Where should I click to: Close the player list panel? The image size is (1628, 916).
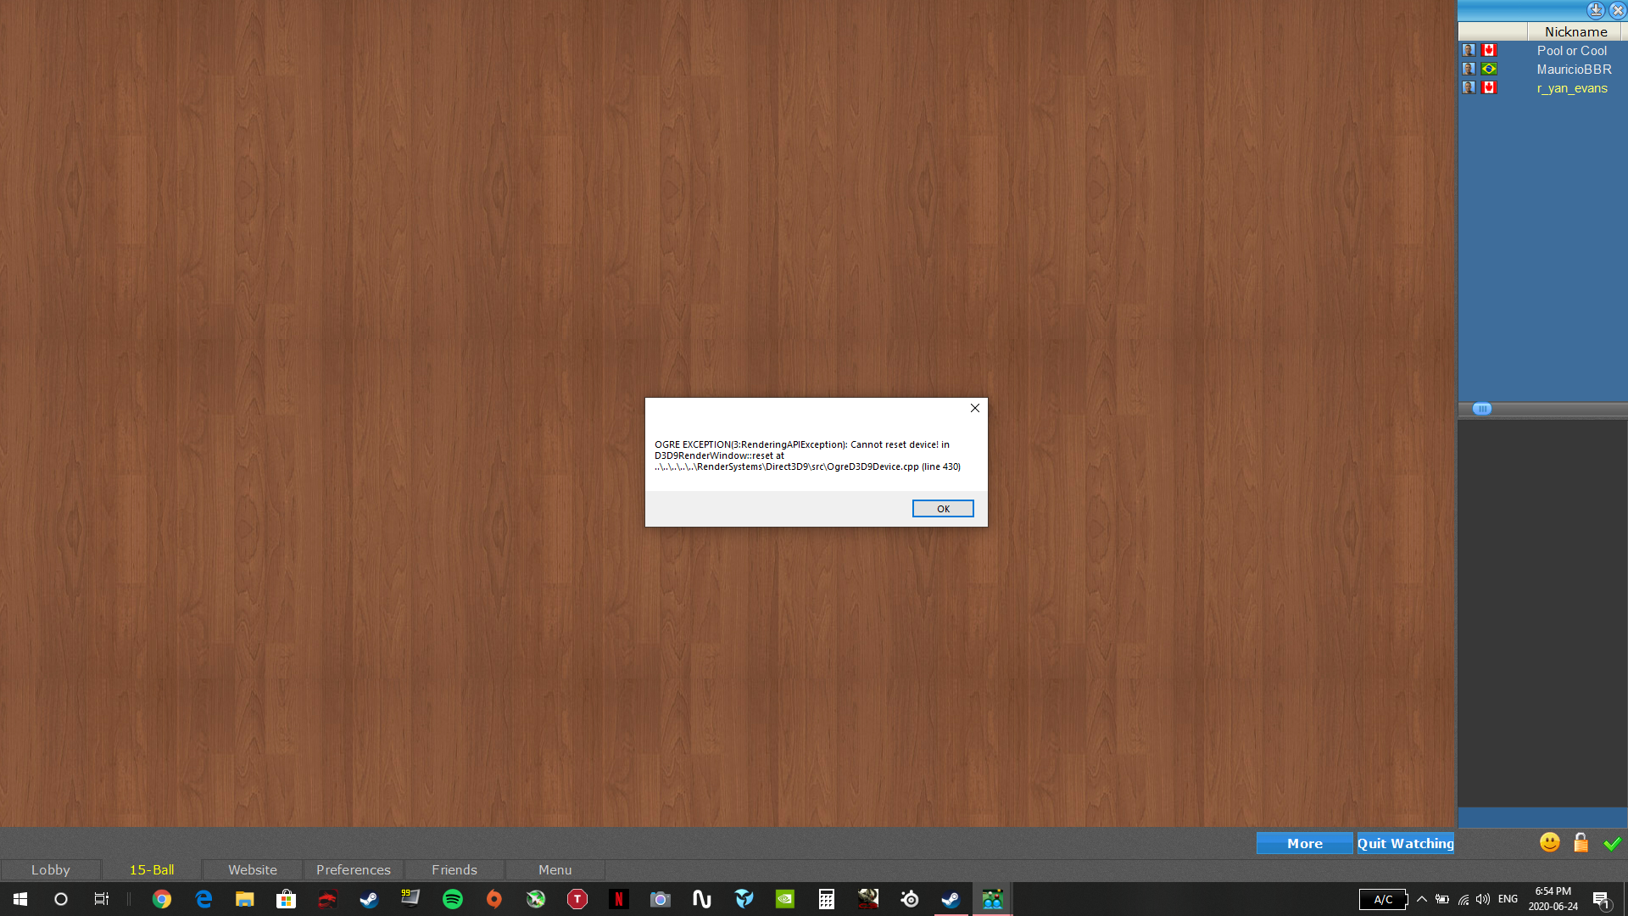(x=1617, y=10)
